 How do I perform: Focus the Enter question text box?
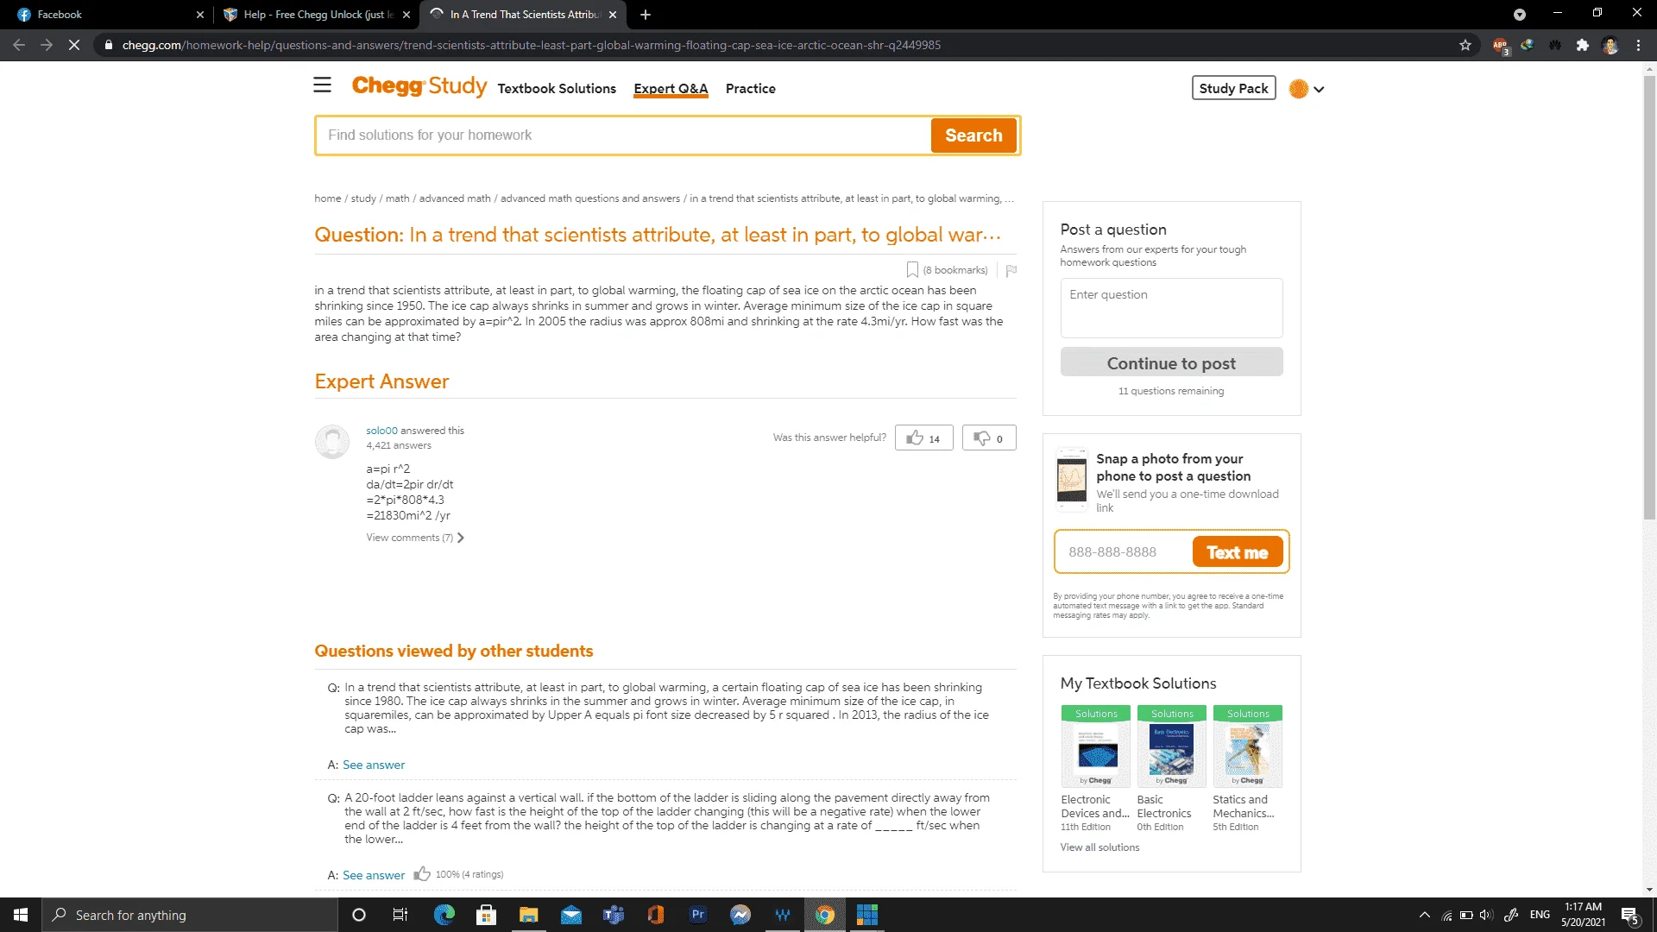pos(1171,308)
